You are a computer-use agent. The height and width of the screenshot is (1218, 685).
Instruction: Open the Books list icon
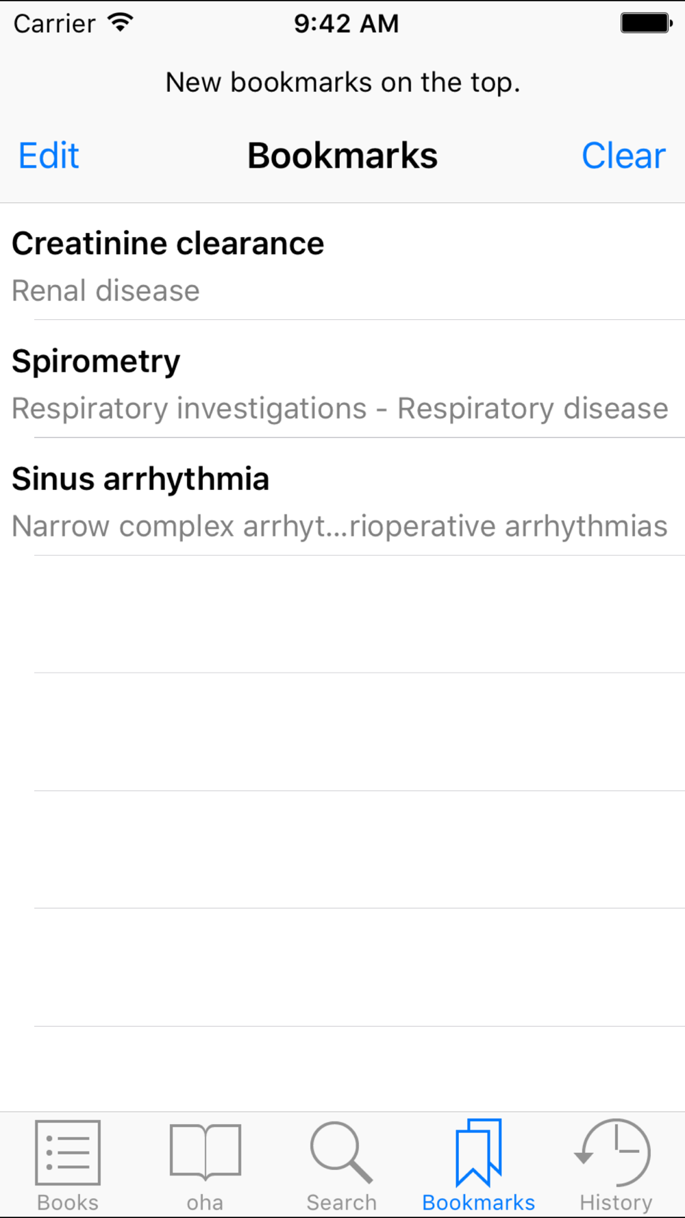tap(68, 1153)
